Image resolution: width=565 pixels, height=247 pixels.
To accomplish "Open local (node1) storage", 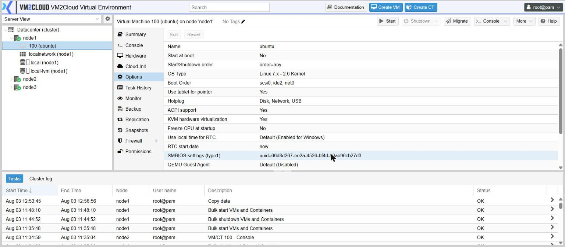I will point(45,63).
